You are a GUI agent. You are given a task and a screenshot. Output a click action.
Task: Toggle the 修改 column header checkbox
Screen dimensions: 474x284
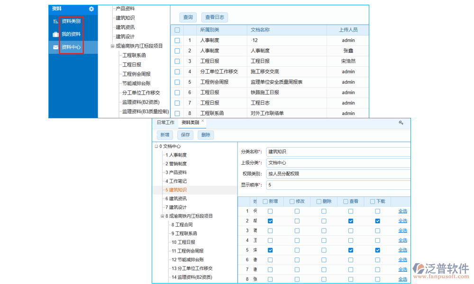(x=292, y=202)
